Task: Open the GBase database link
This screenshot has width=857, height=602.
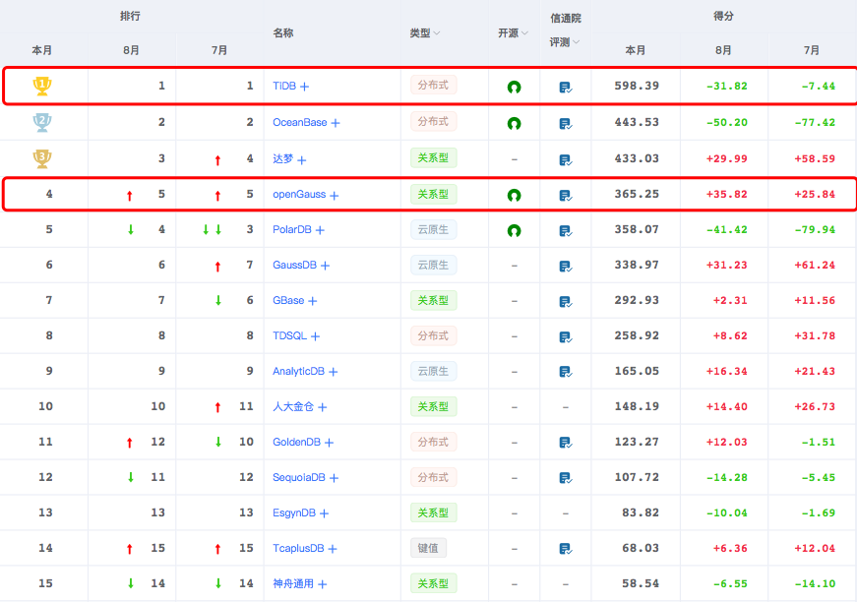Action: (288, 300)
